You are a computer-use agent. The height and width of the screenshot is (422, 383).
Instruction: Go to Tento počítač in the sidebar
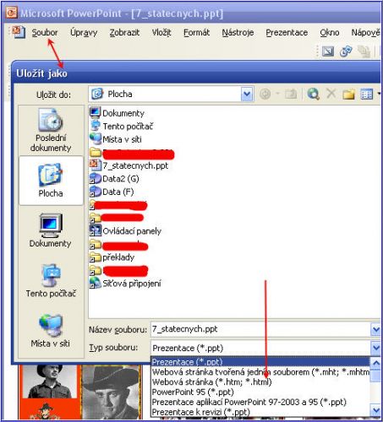coord(51,281)
